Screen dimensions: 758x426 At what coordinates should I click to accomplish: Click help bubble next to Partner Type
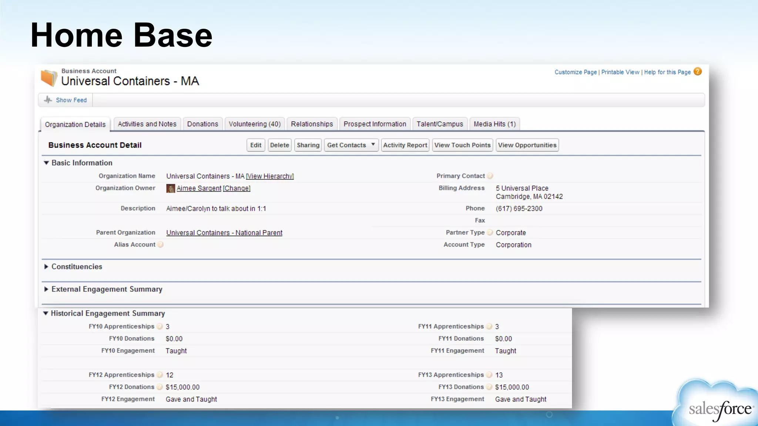pos(490,233)
